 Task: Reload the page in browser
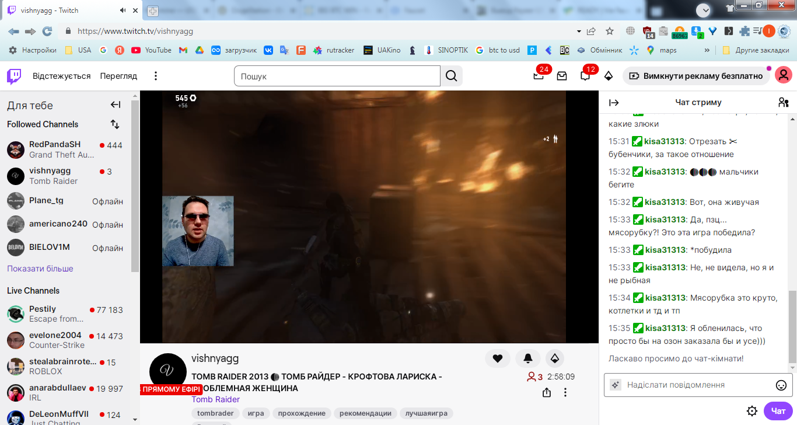pos(47,32)
